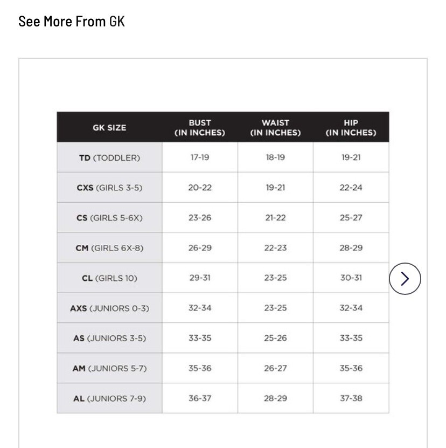
Task: Click the CM hip value 28-29
Action: [x=351, y=248]
